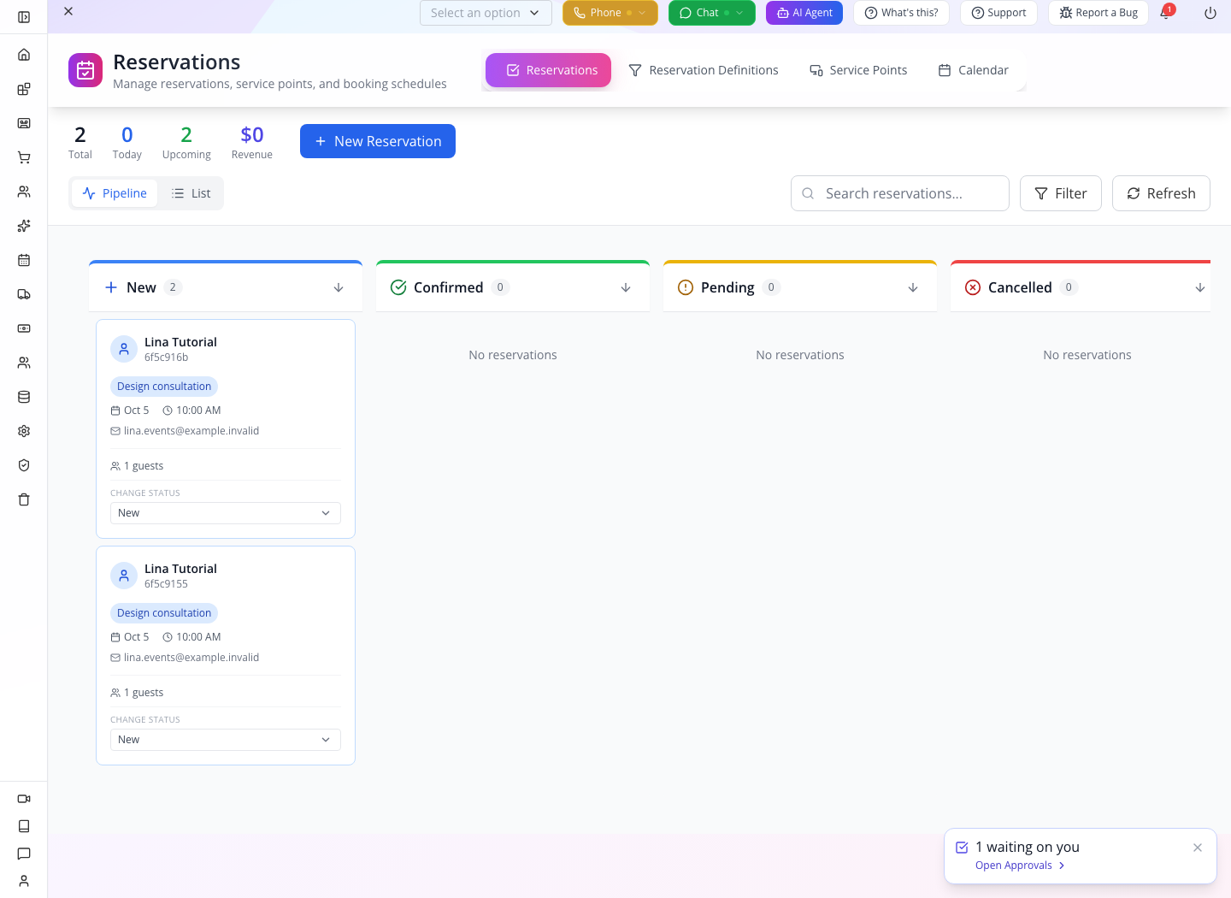Open the database sidebar icon
This screenshot has width=1231, height=898.
coord(24,397)
